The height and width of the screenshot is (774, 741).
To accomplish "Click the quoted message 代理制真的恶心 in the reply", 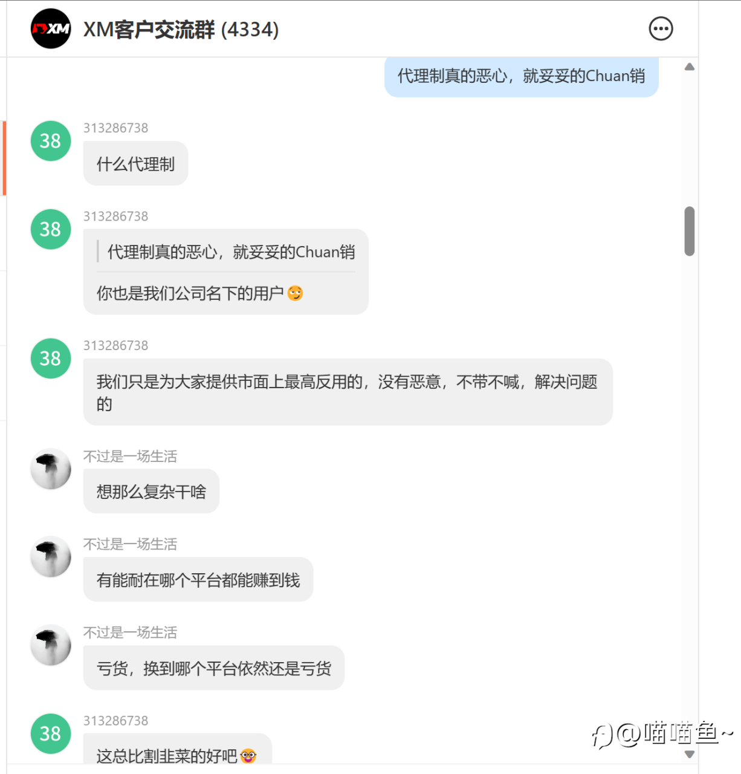I will pos(231,252).
